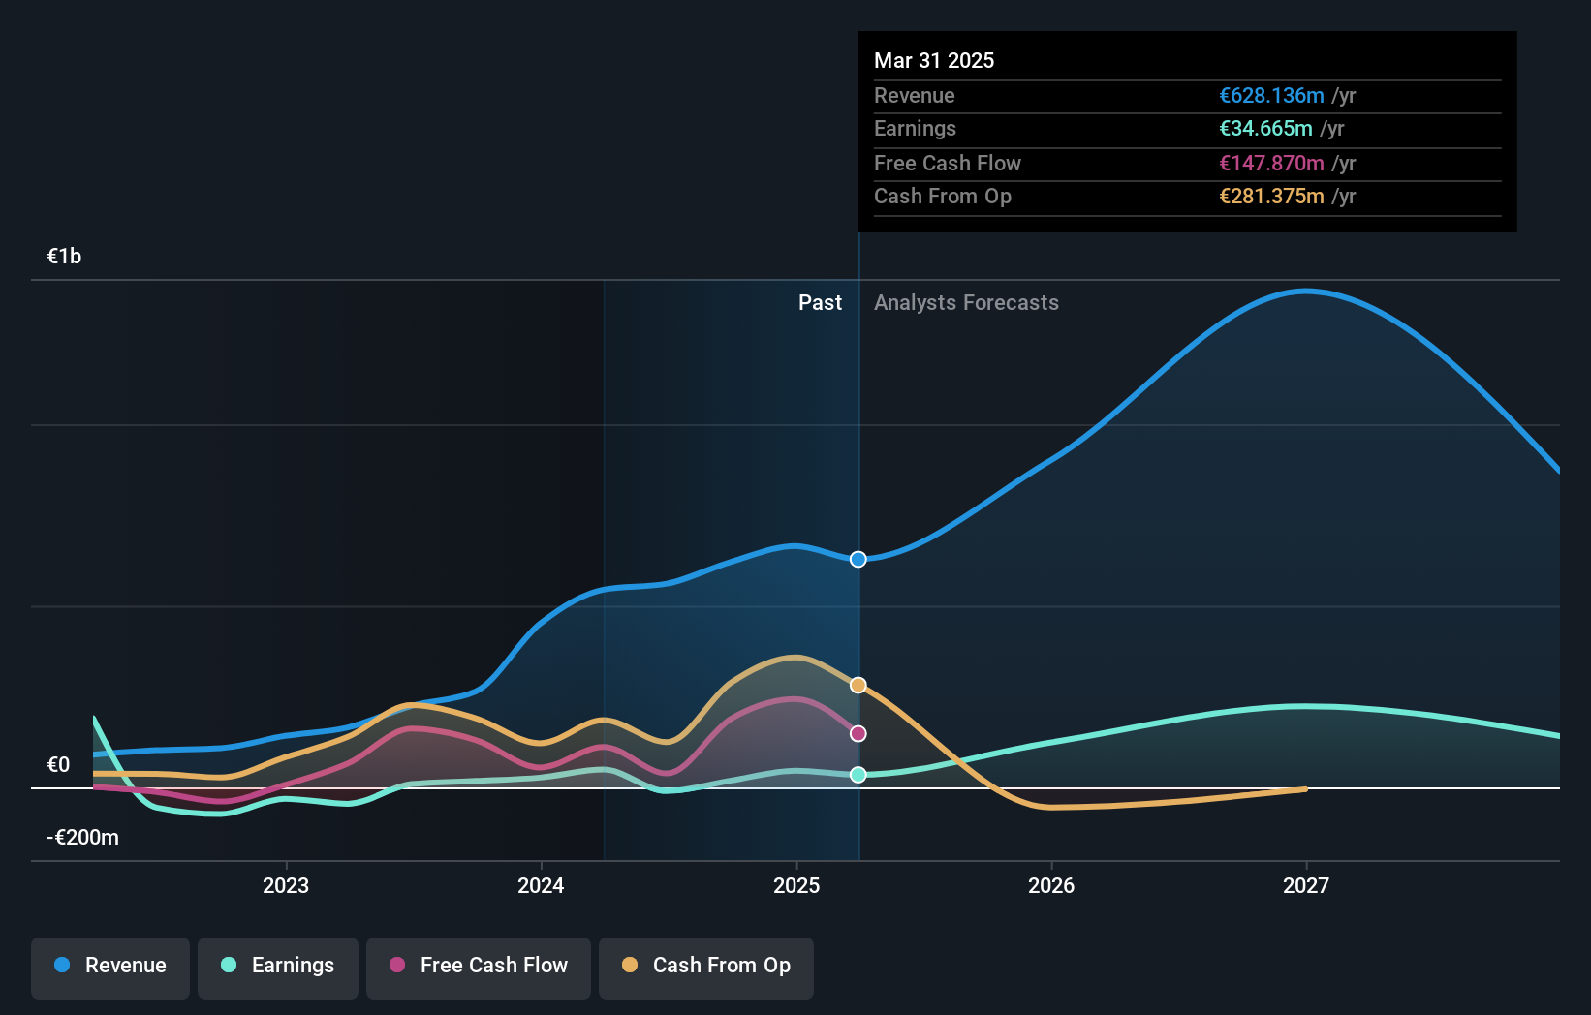Screen dimensions: 1591x1015
Task: Click the Free Cash Flow legend button
Action: pyautogui.click(x=478, y=966)
